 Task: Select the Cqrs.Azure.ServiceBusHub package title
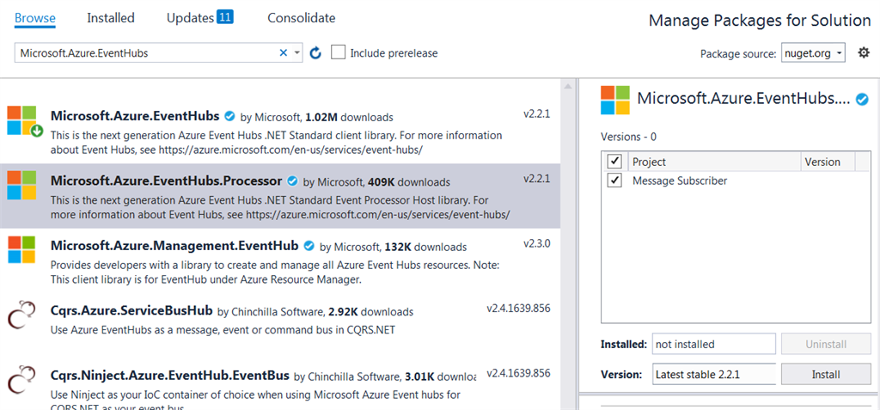(x=131, y=310)
